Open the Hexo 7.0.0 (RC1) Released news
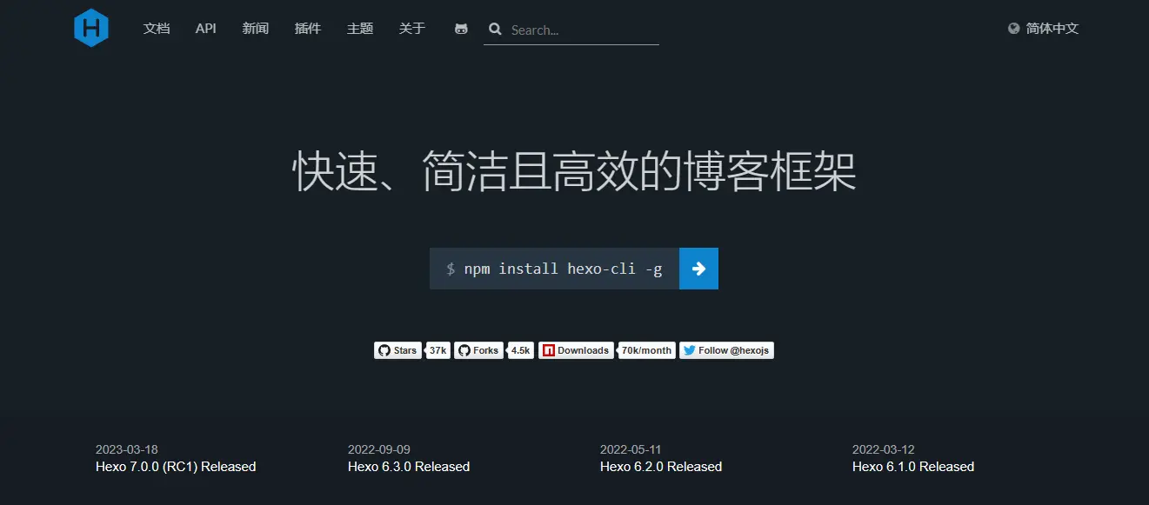 point(175,466)
